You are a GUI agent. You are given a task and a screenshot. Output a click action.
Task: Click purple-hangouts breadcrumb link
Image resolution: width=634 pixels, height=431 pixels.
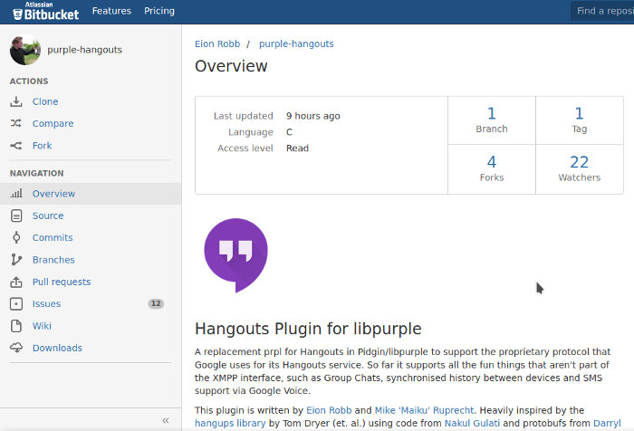pyautogui.click(x=296, y=43)
